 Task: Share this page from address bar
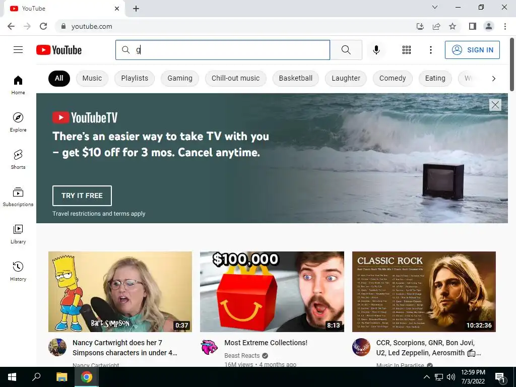[x=436, y=26]
